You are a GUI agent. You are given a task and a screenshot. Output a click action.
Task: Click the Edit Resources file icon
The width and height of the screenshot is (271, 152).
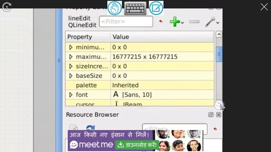tap(74, 128)
